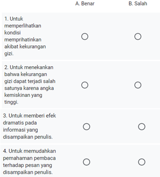Choose Benar for statement 3 efek dramatis
Image resolution: width=160 pixels, height=177 pixels.
coord(86,126)
